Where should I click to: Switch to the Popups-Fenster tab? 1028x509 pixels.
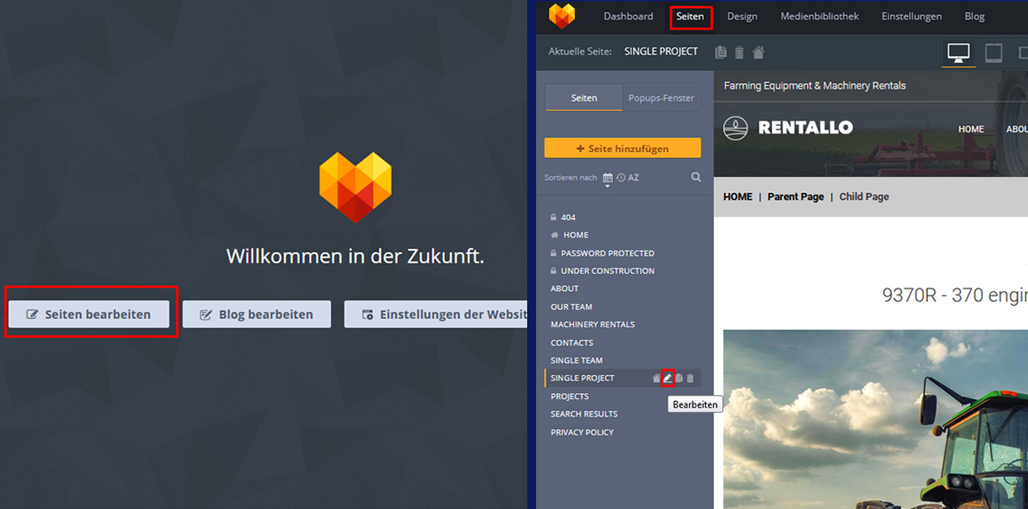[x=661, y=98]
